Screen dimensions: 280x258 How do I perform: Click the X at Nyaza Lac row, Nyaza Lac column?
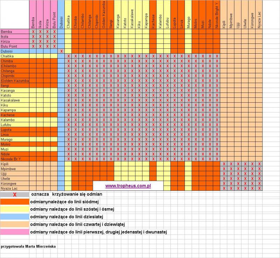[259, 188]
